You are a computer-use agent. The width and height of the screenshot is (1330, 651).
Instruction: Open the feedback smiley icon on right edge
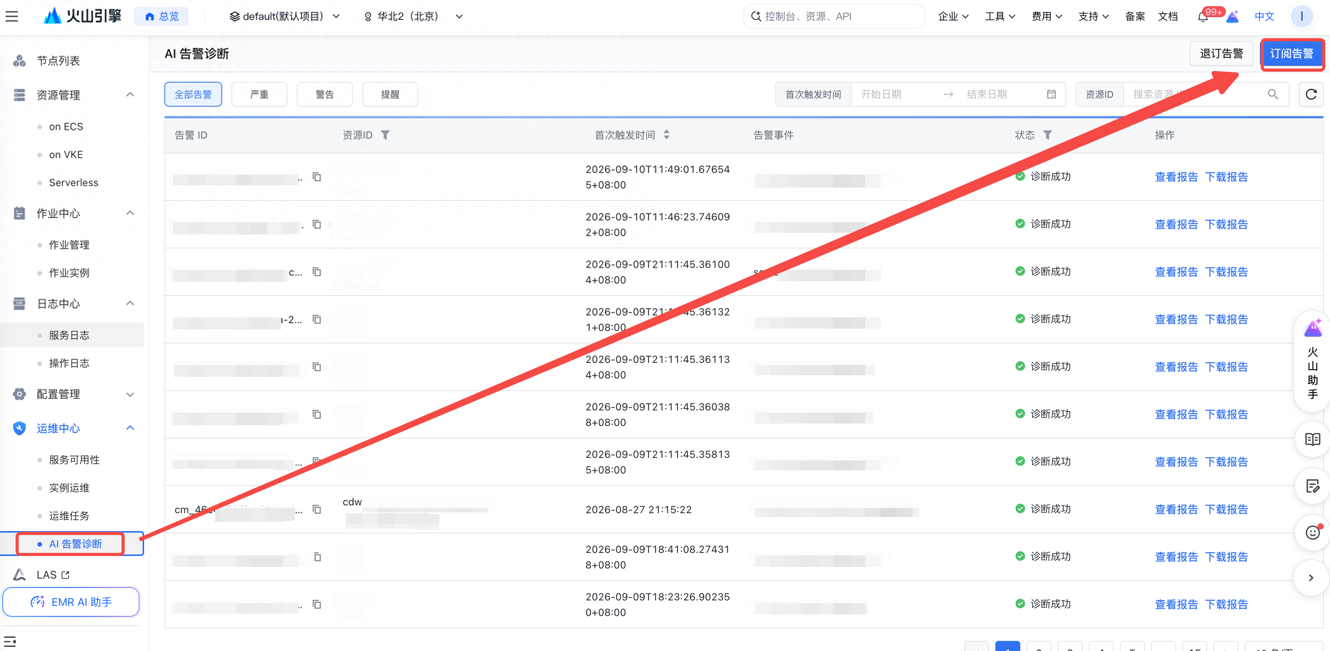(1312, 532)
